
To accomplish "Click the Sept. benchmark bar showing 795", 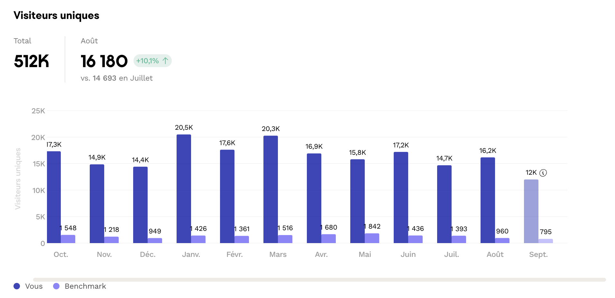I will 546,241.
